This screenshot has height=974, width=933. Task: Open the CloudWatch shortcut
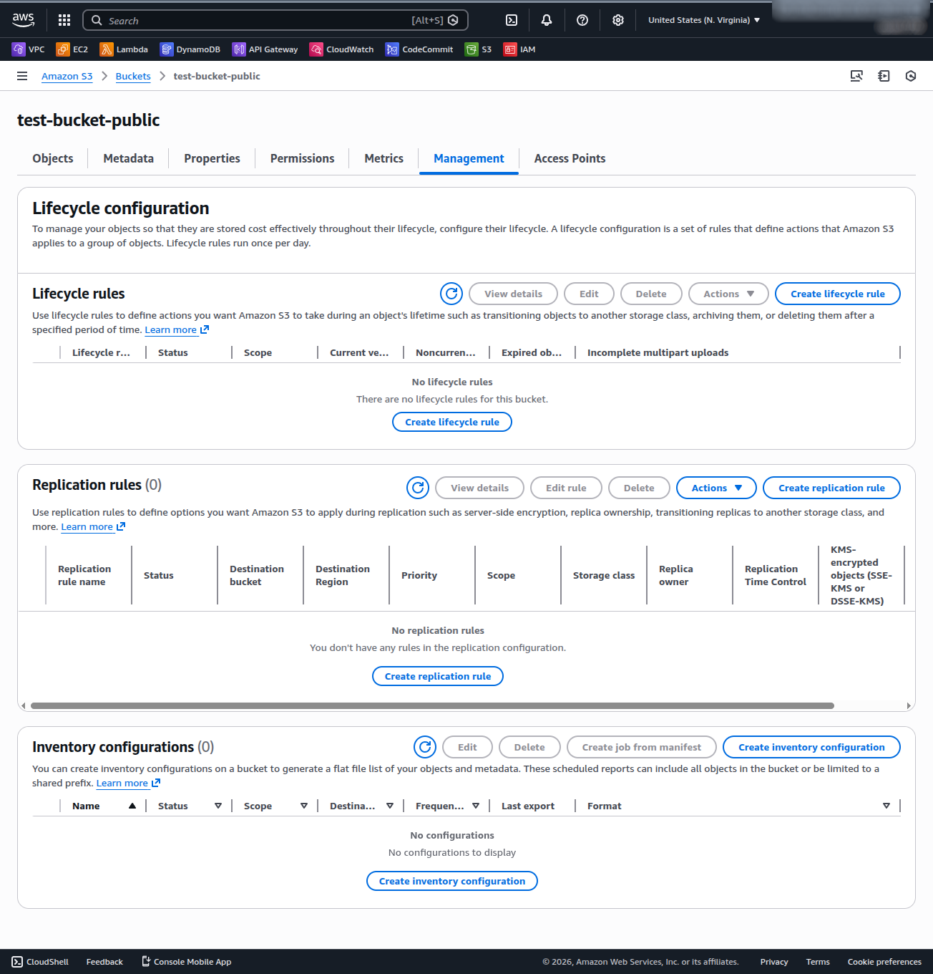point(342,49)
